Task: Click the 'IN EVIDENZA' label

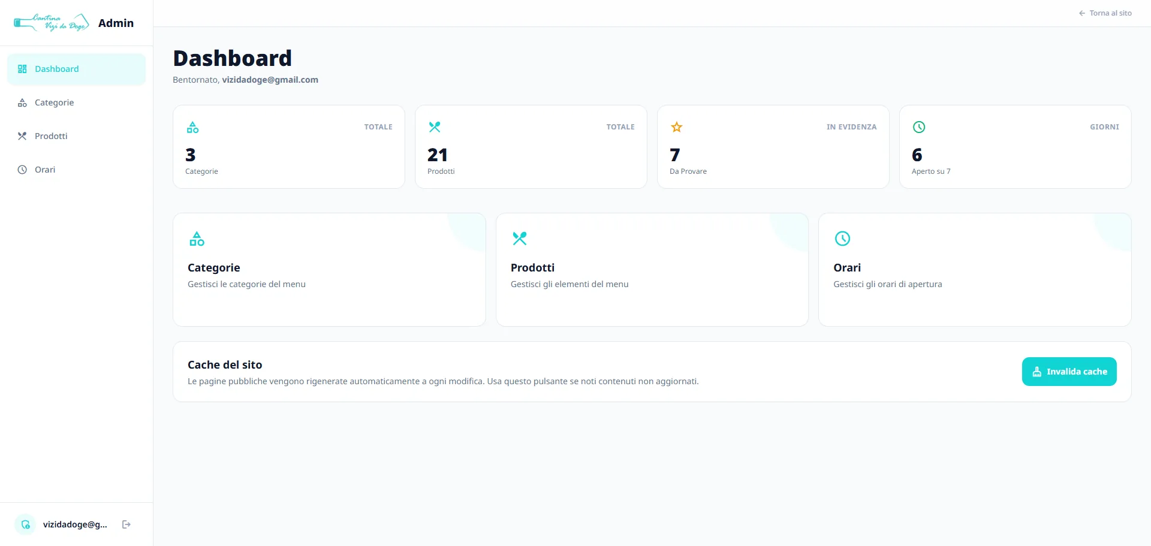Action: pyautogui.click(x=851, y=127)
